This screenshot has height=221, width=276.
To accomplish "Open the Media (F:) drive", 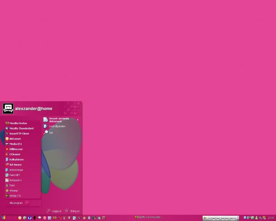I will click(x=15, y=144).
